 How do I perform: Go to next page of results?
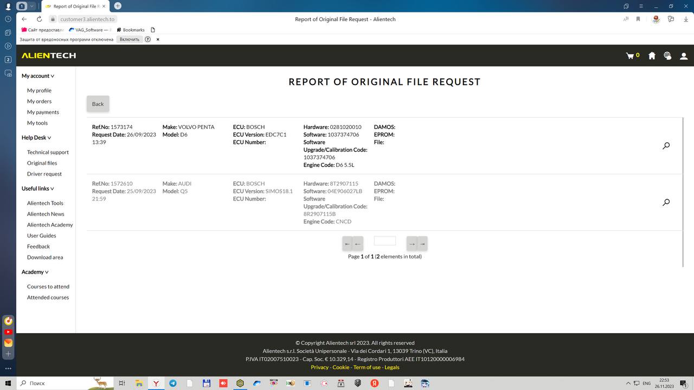pyautogui.click(x=412, y=244)
